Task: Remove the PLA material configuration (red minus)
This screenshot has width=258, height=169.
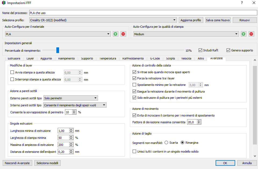Action: (123, 34)
